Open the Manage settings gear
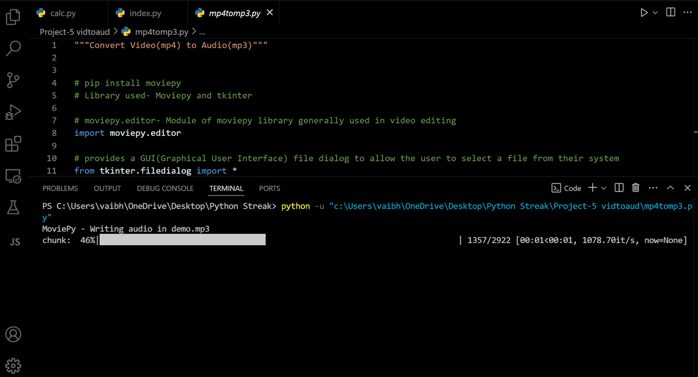Screen dimensions: 698x377 (13, 365)
